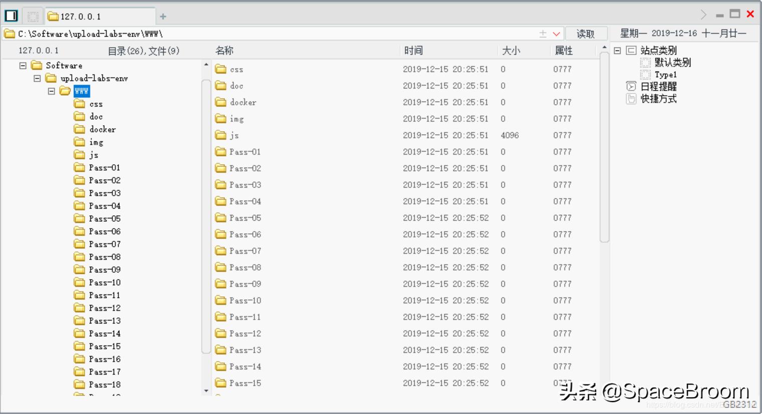Screen dimensions: 762x414
Task: Click the dashed rectangle icon beside the panel toggle
Action: pyautogui.click(x=32, y=16)
